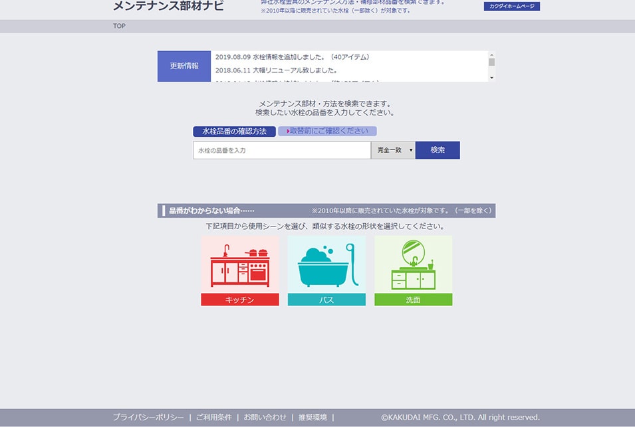
Task: View the 推奨環境 footer link
Action: coord(313,417)
